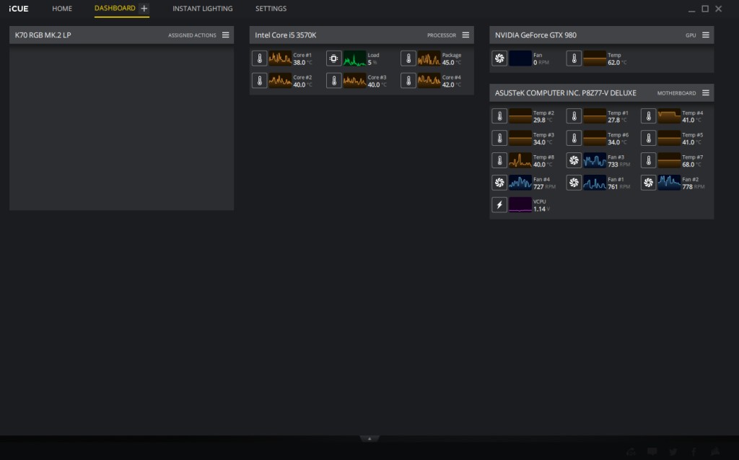Select the CPU Load green graph
This screenshot has height=460, width=739.
[x=354, y=58]
